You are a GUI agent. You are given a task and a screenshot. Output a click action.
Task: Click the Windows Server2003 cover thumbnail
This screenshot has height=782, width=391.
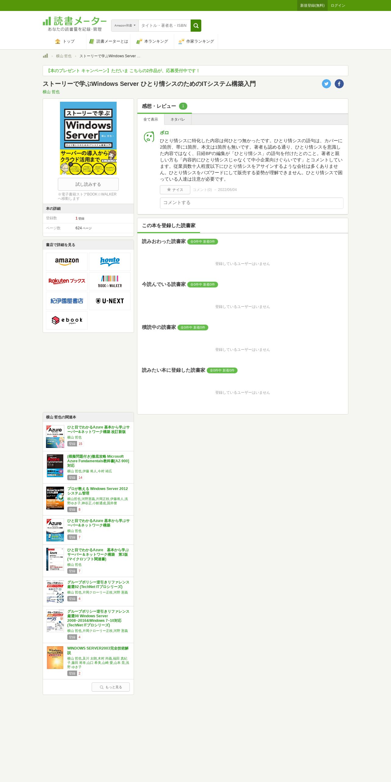pos(55,657)
